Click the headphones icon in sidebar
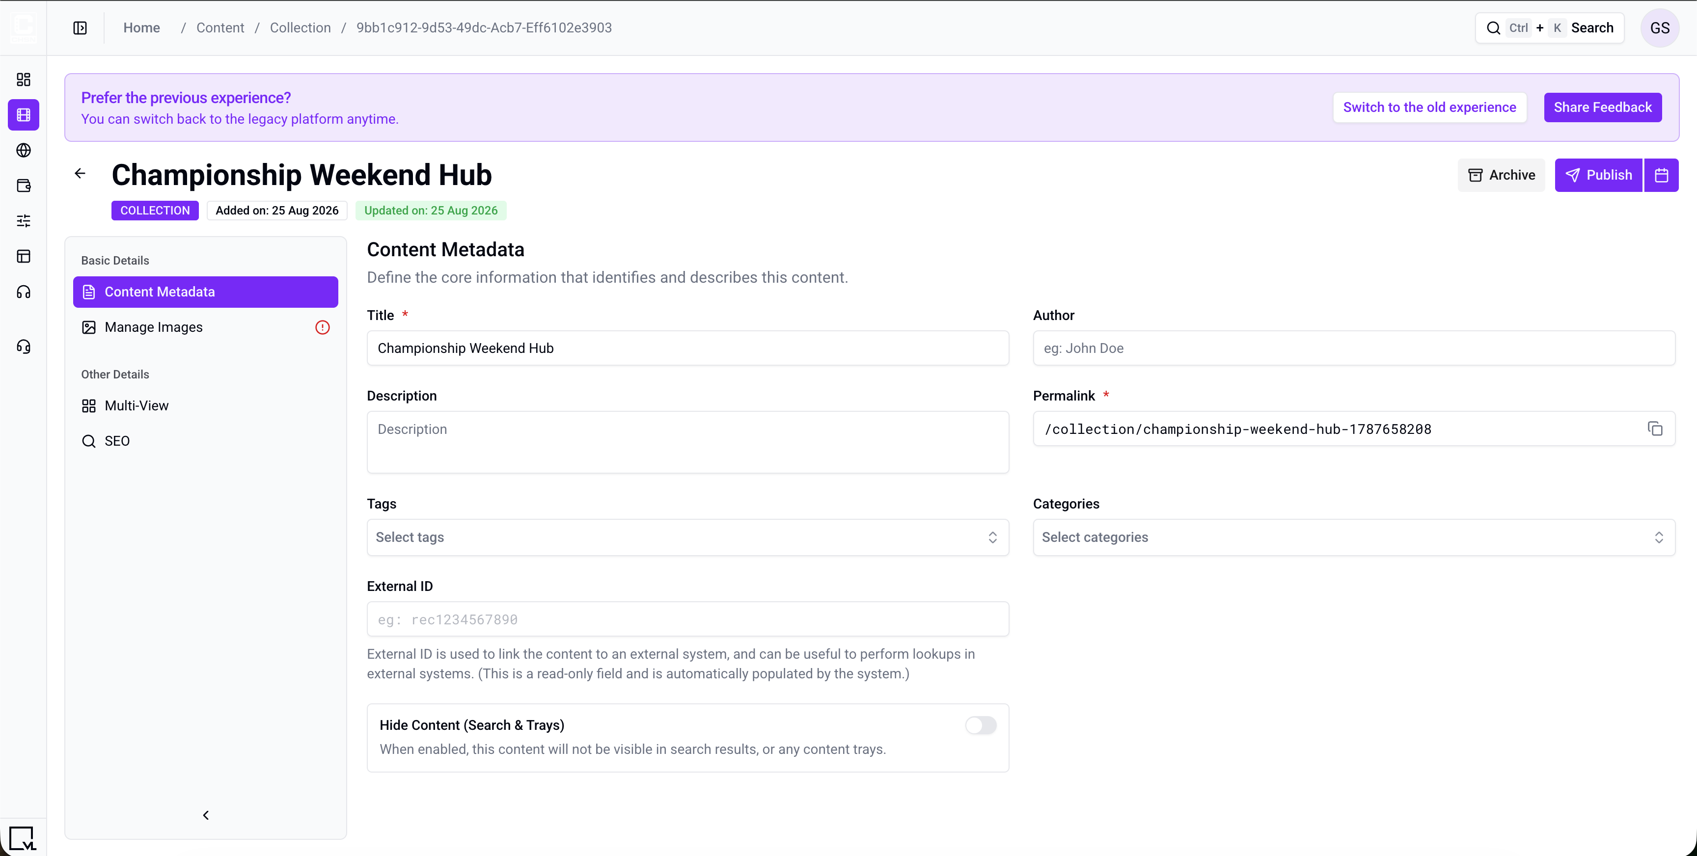The image size is (1697, 856). (x=24, y=293)
